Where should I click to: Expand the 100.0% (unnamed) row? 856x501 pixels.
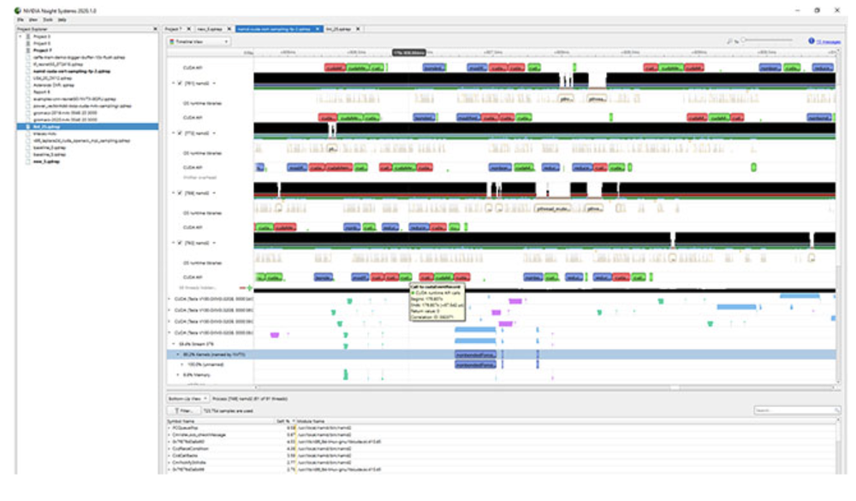(x=182, y=364)
